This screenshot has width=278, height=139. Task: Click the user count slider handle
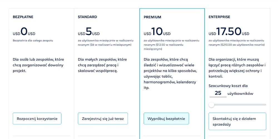click(x=212, y=105)
